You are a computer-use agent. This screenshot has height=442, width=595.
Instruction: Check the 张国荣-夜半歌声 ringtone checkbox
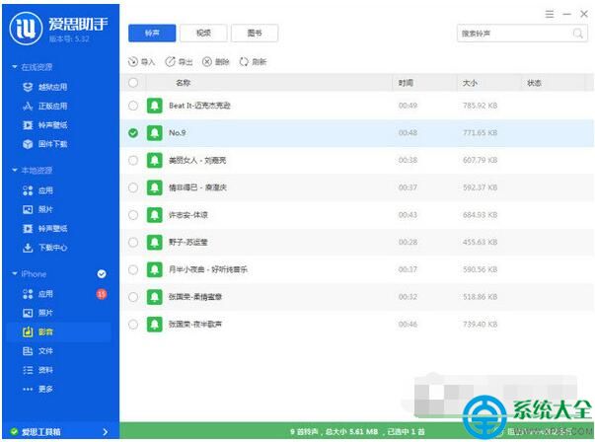133,324
